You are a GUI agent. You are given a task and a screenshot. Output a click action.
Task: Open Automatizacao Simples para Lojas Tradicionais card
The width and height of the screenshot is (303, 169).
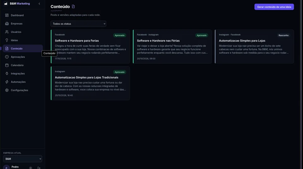click(x=90, y=83)
